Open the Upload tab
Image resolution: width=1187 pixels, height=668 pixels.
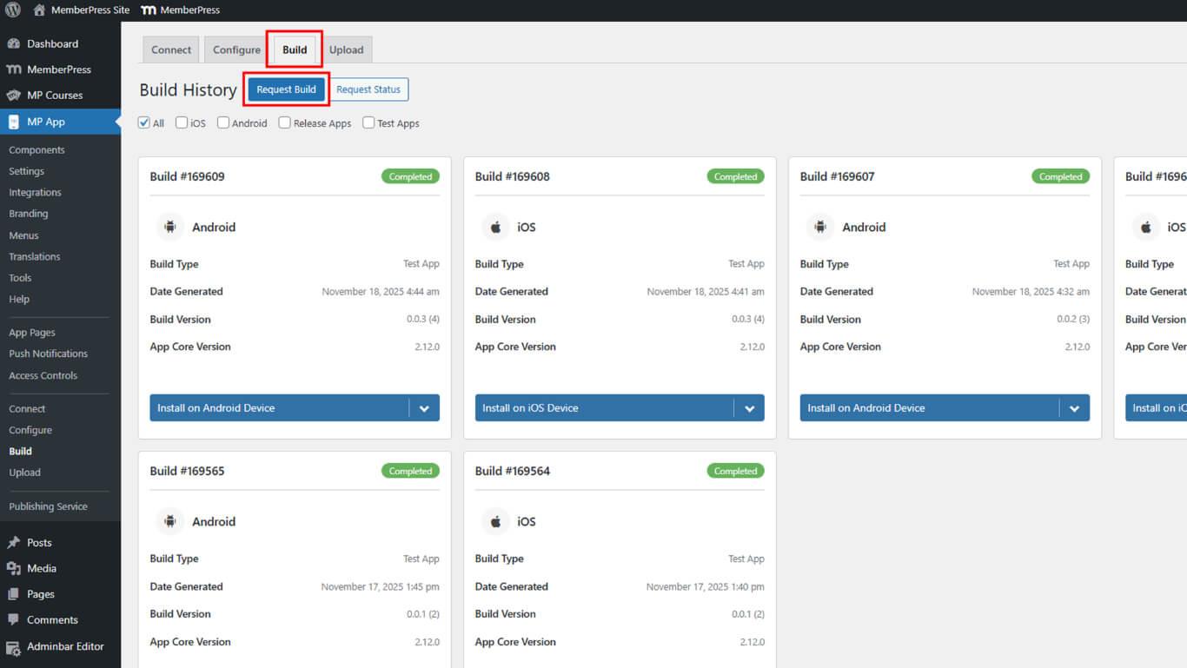pos(346,50)
